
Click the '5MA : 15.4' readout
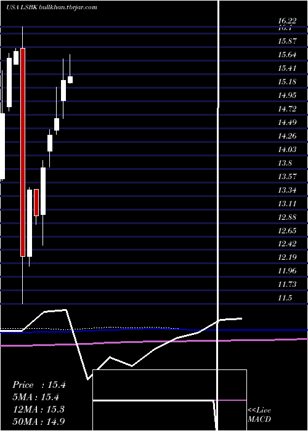(36, 397)
